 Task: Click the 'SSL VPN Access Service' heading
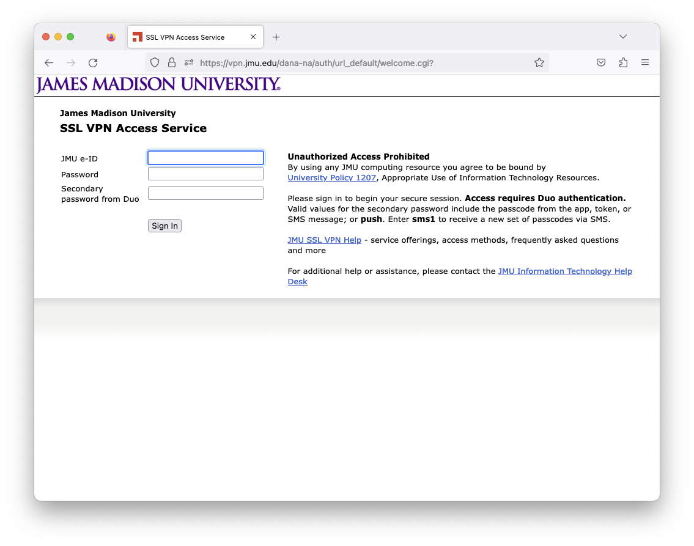(133, 128)
